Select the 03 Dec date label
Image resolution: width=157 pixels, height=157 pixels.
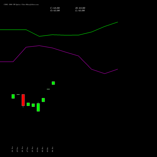(47, 149)
